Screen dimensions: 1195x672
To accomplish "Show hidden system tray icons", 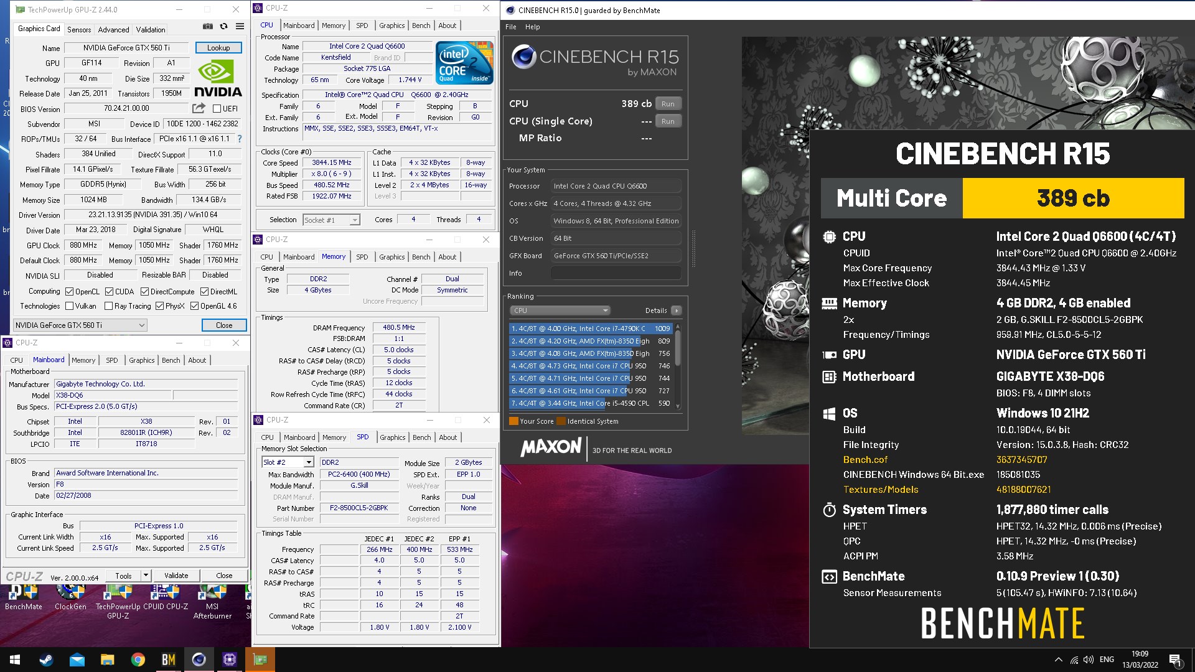I will click(x=1058, y=660).
